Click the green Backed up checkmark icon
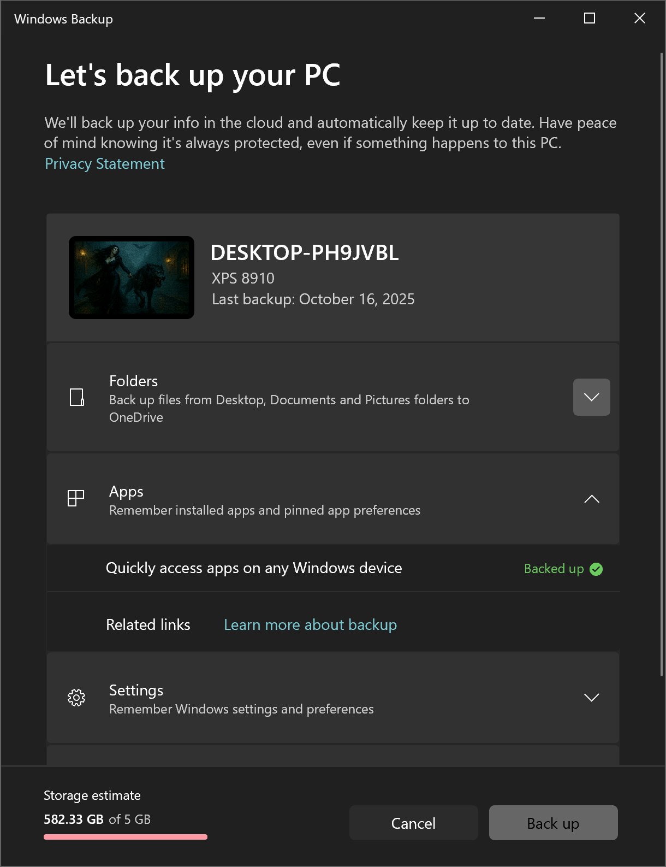This screenshot has width=666, height=867. [597, 569]
